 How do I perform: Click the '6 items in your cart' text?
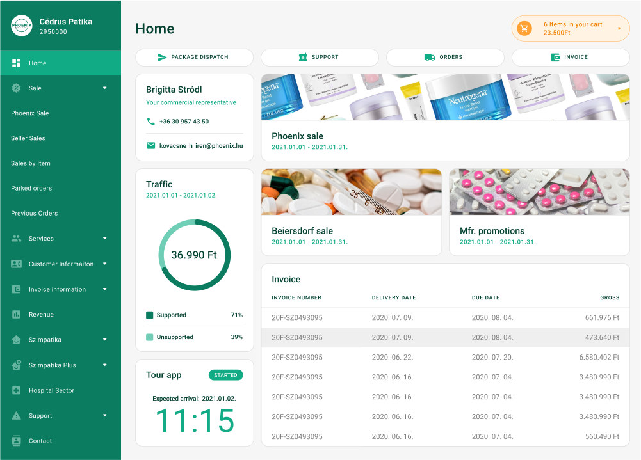click(572, 24)
